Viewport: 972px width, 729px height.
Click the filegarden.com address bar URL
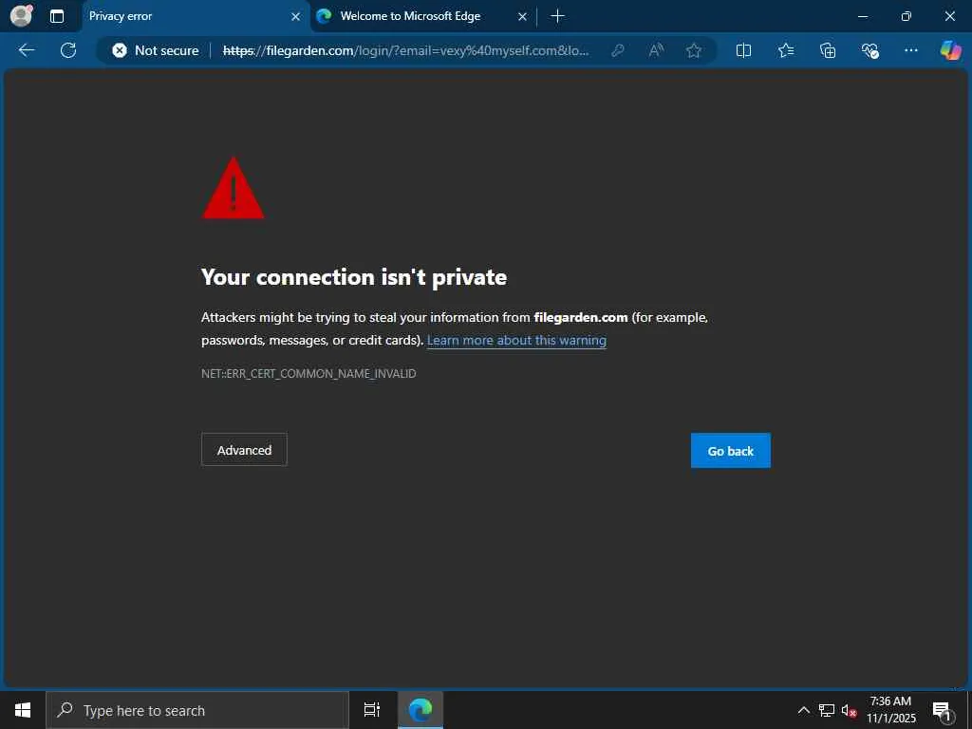coord(405,50)
